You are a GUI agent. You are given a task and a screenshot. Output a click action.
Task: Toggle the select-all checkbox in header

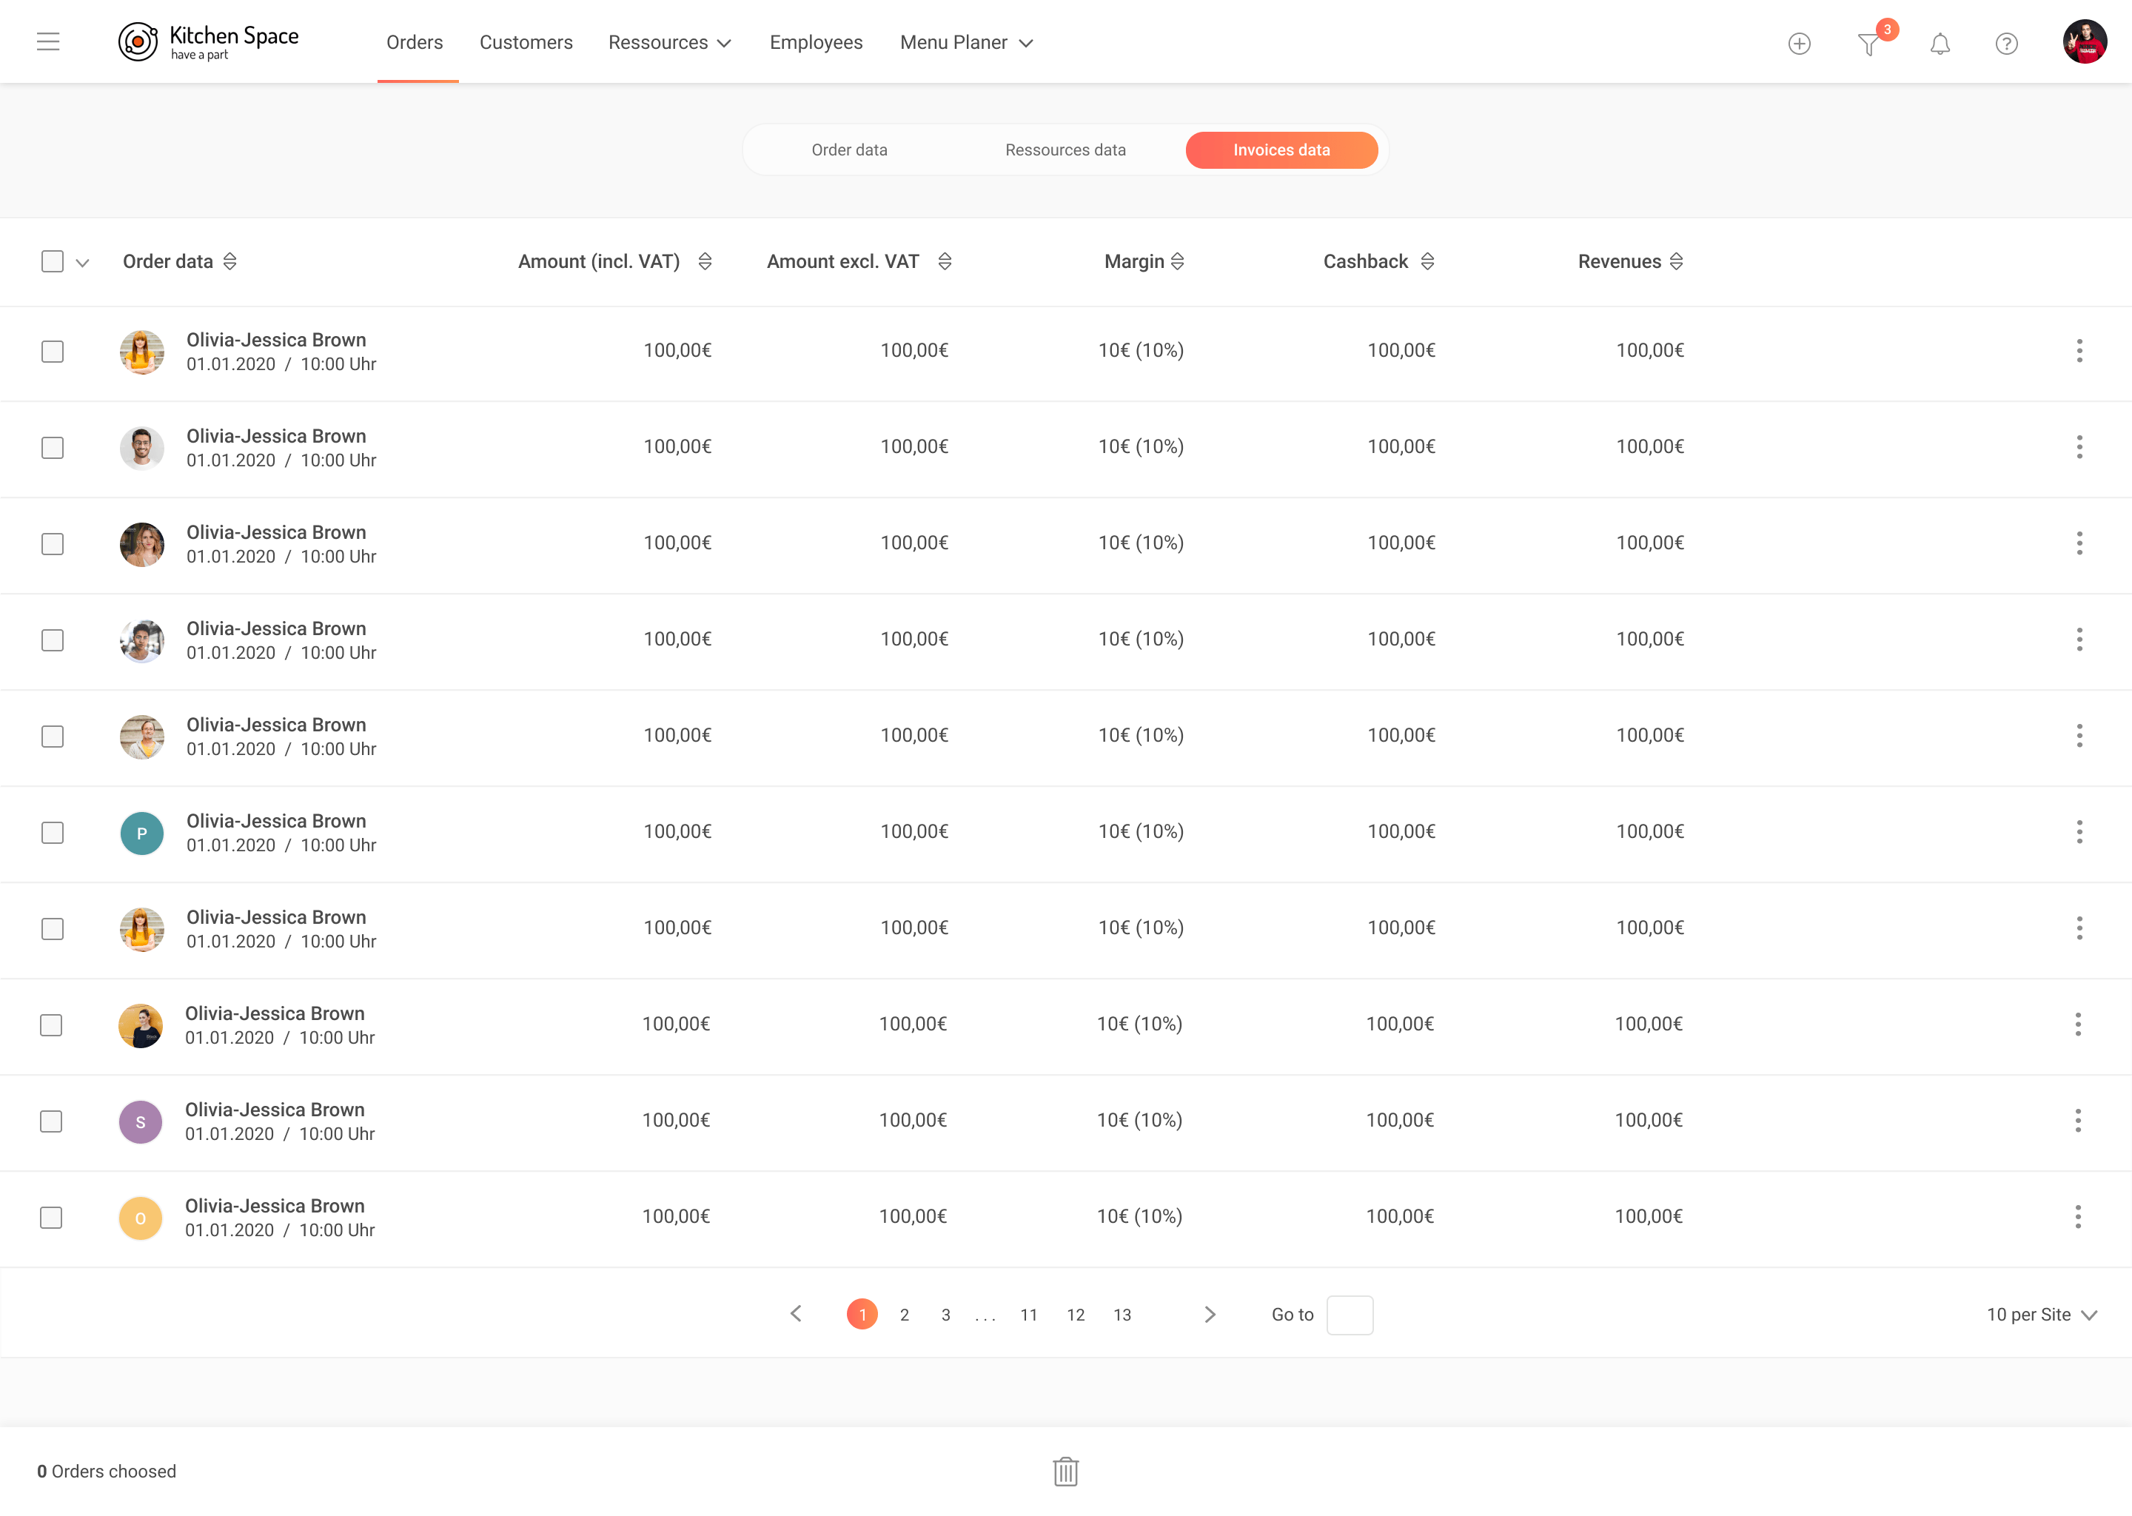click(x=53, y=261)
